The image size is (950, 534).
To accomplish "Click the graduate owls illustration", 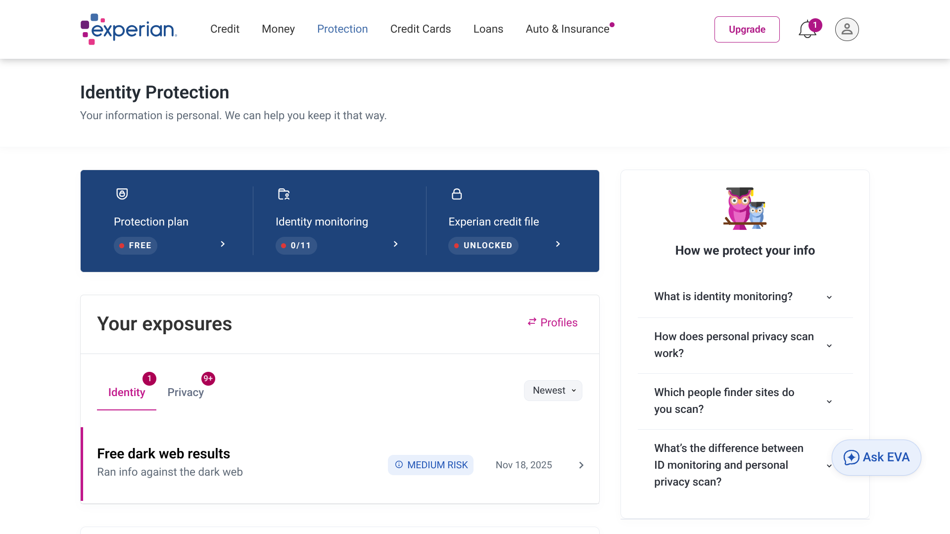I will 745,208.
